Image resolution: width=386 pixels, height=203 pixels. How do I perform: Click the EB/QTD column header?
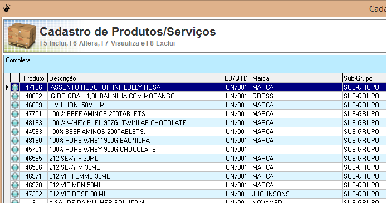coord(236,78)
